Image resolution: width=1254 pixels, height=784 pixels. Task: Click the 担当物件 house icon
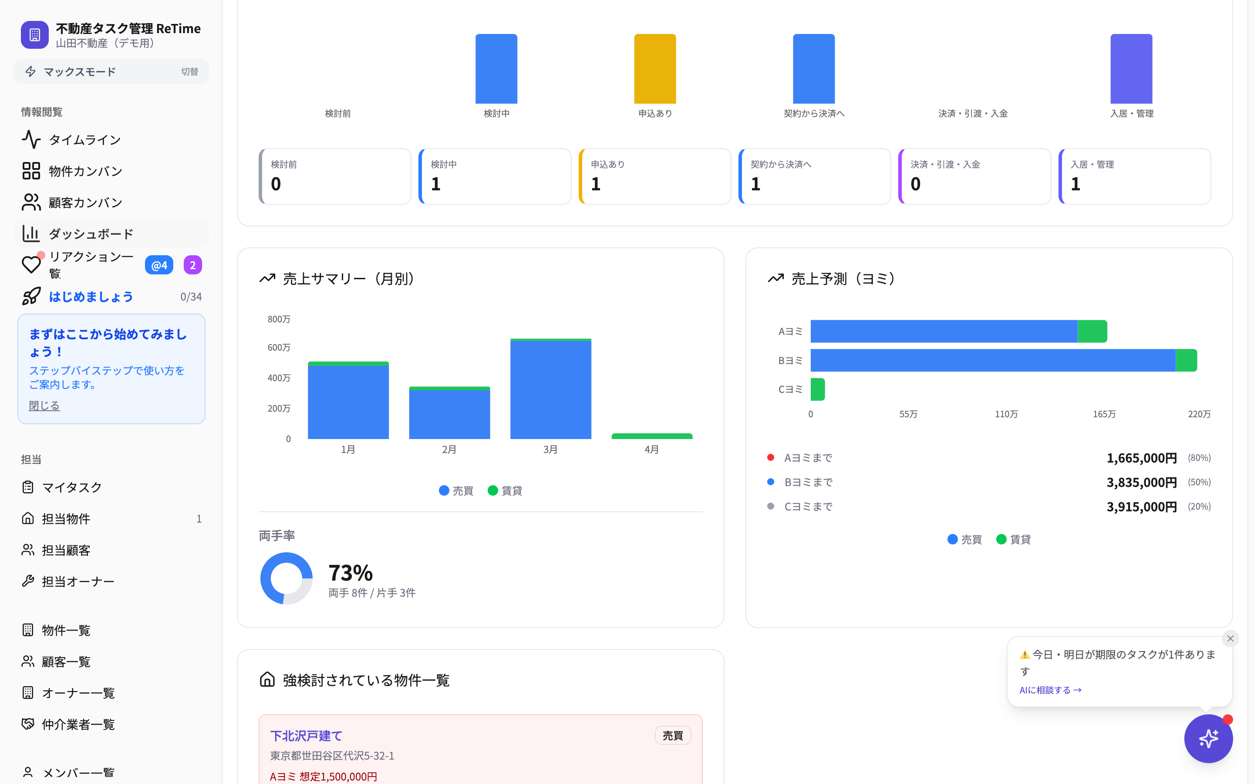pos(28,518)
